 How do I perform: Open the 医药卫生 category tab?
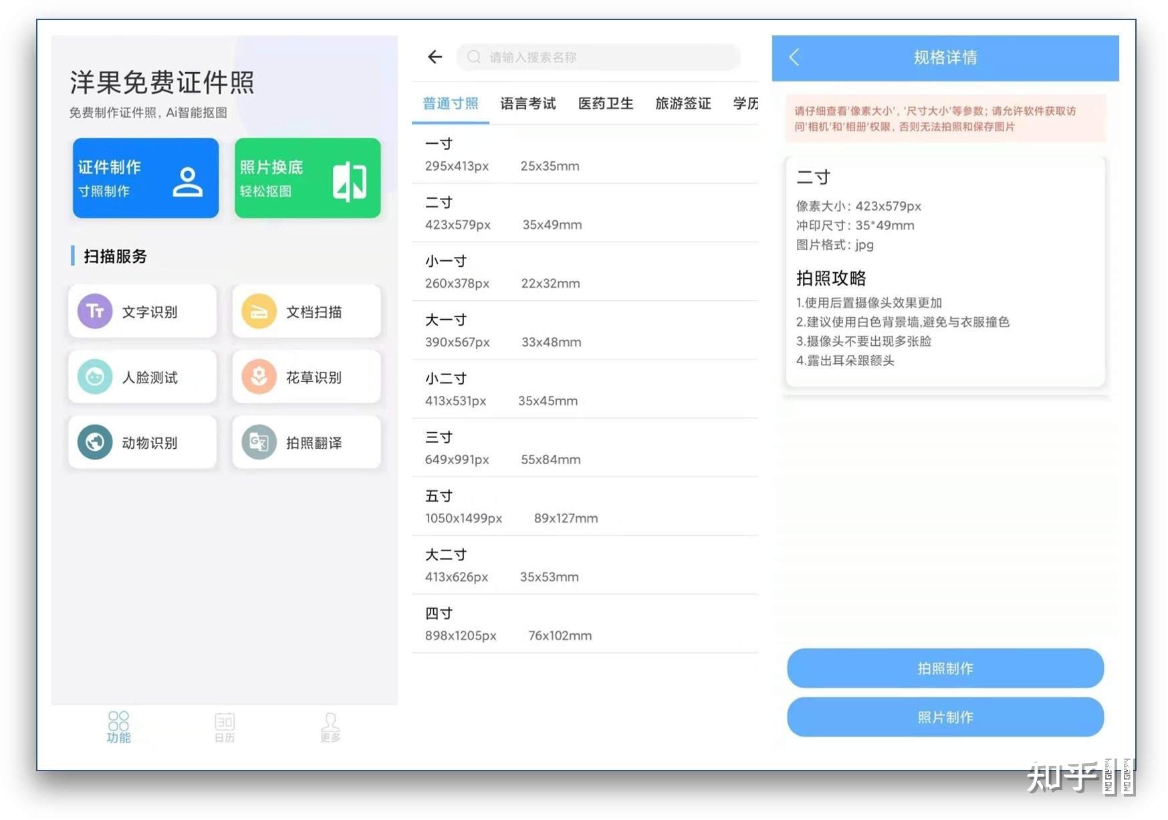[x=606, y=104]
